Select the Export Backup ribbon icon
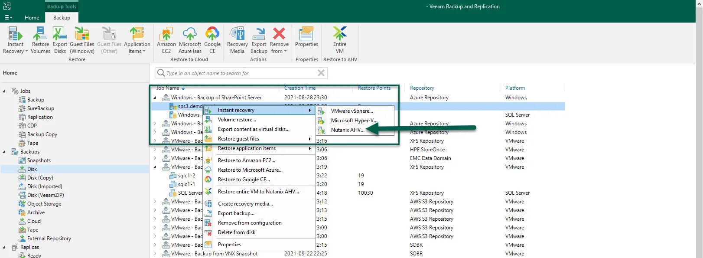The image size is (703, 258). click(x=259, y=40)
